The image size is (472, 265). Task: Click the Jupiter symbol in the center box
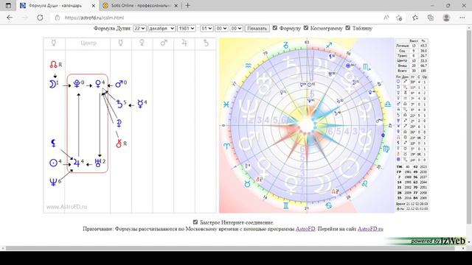coord(77,163)
